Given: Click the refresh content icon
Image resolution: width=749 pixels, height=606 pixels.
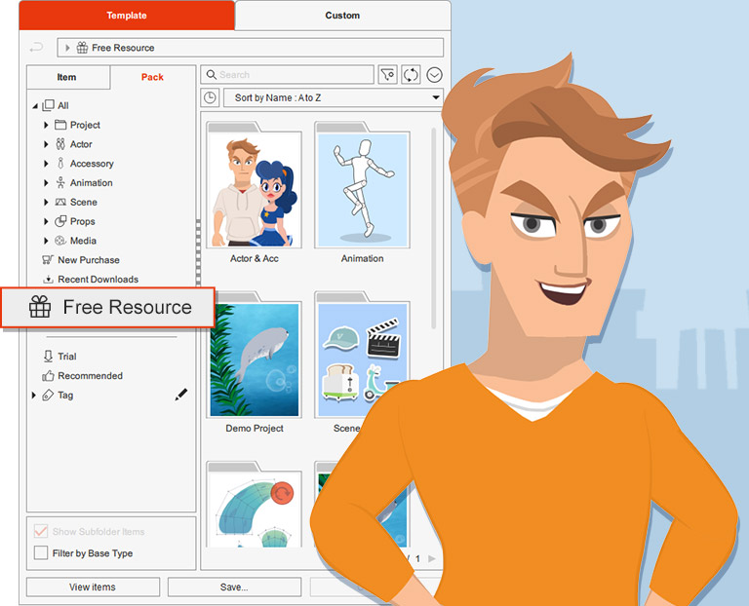Looking at the screenshot, I should coord(411,75).
